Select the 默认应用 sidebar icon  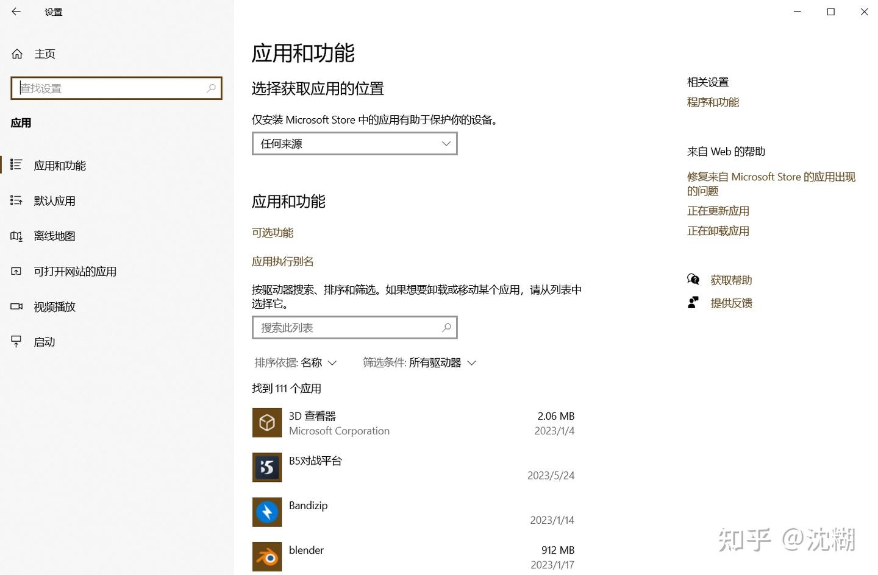[x=16, y=200]
